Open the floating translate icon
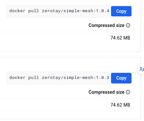 click(x=141, y=69)
